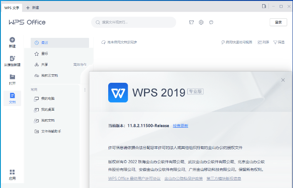Switch to the WPS 文字 tab
The height and width of the screenshot is (188, 293).
point(12,8)
